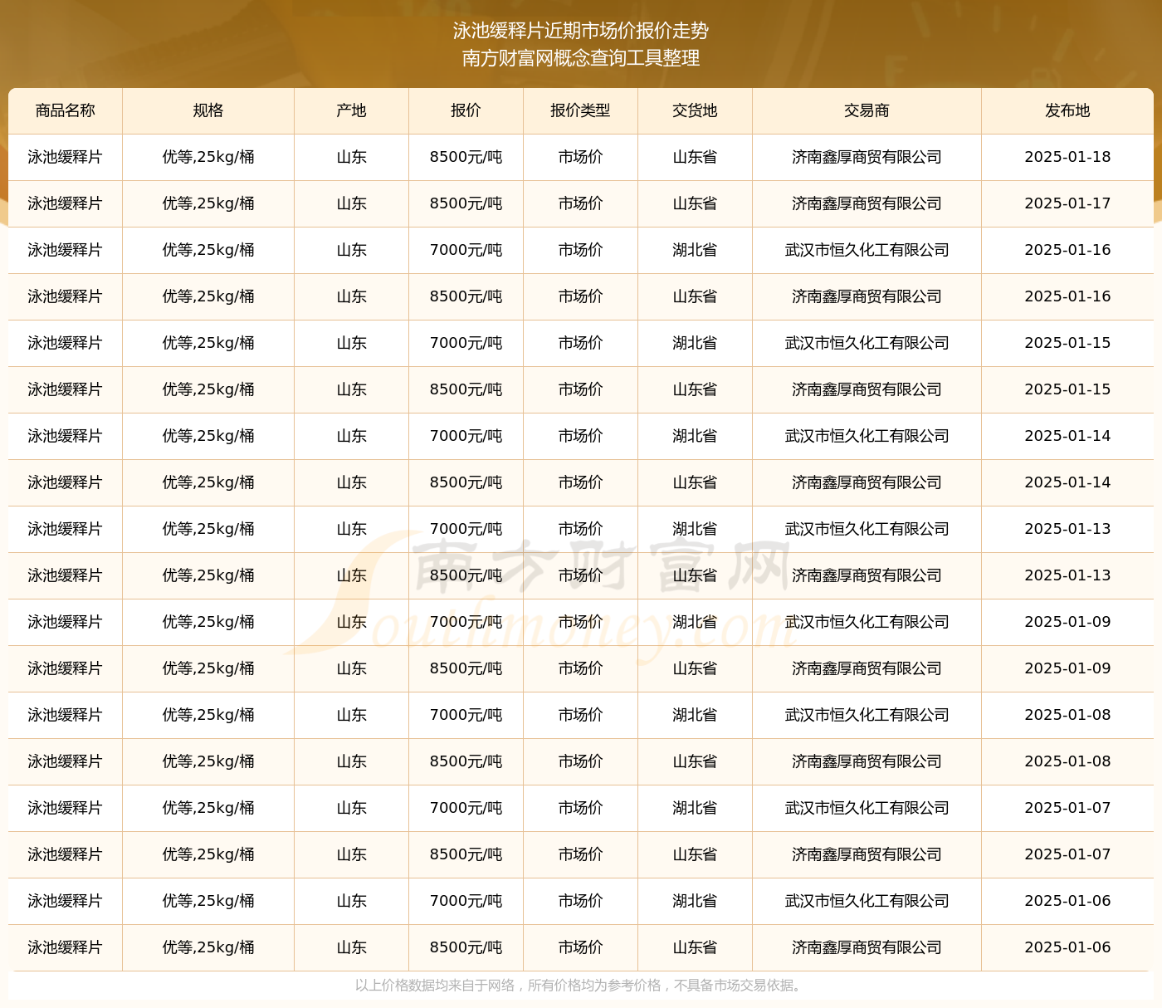Click 7000元/吨 in the 2025-01-13 row
This screenshot has height=1008, width=1162.
pos(466,529)
